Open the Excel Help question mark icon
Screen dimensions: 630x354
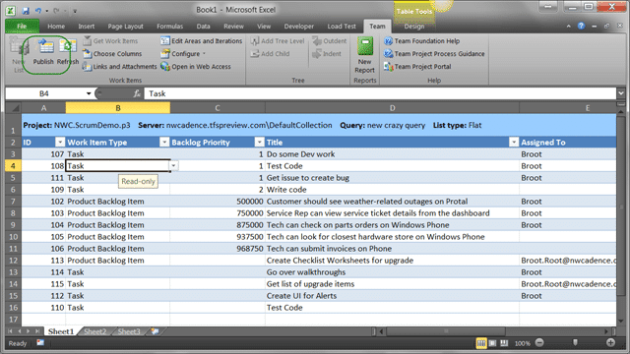tap(581, 26)
